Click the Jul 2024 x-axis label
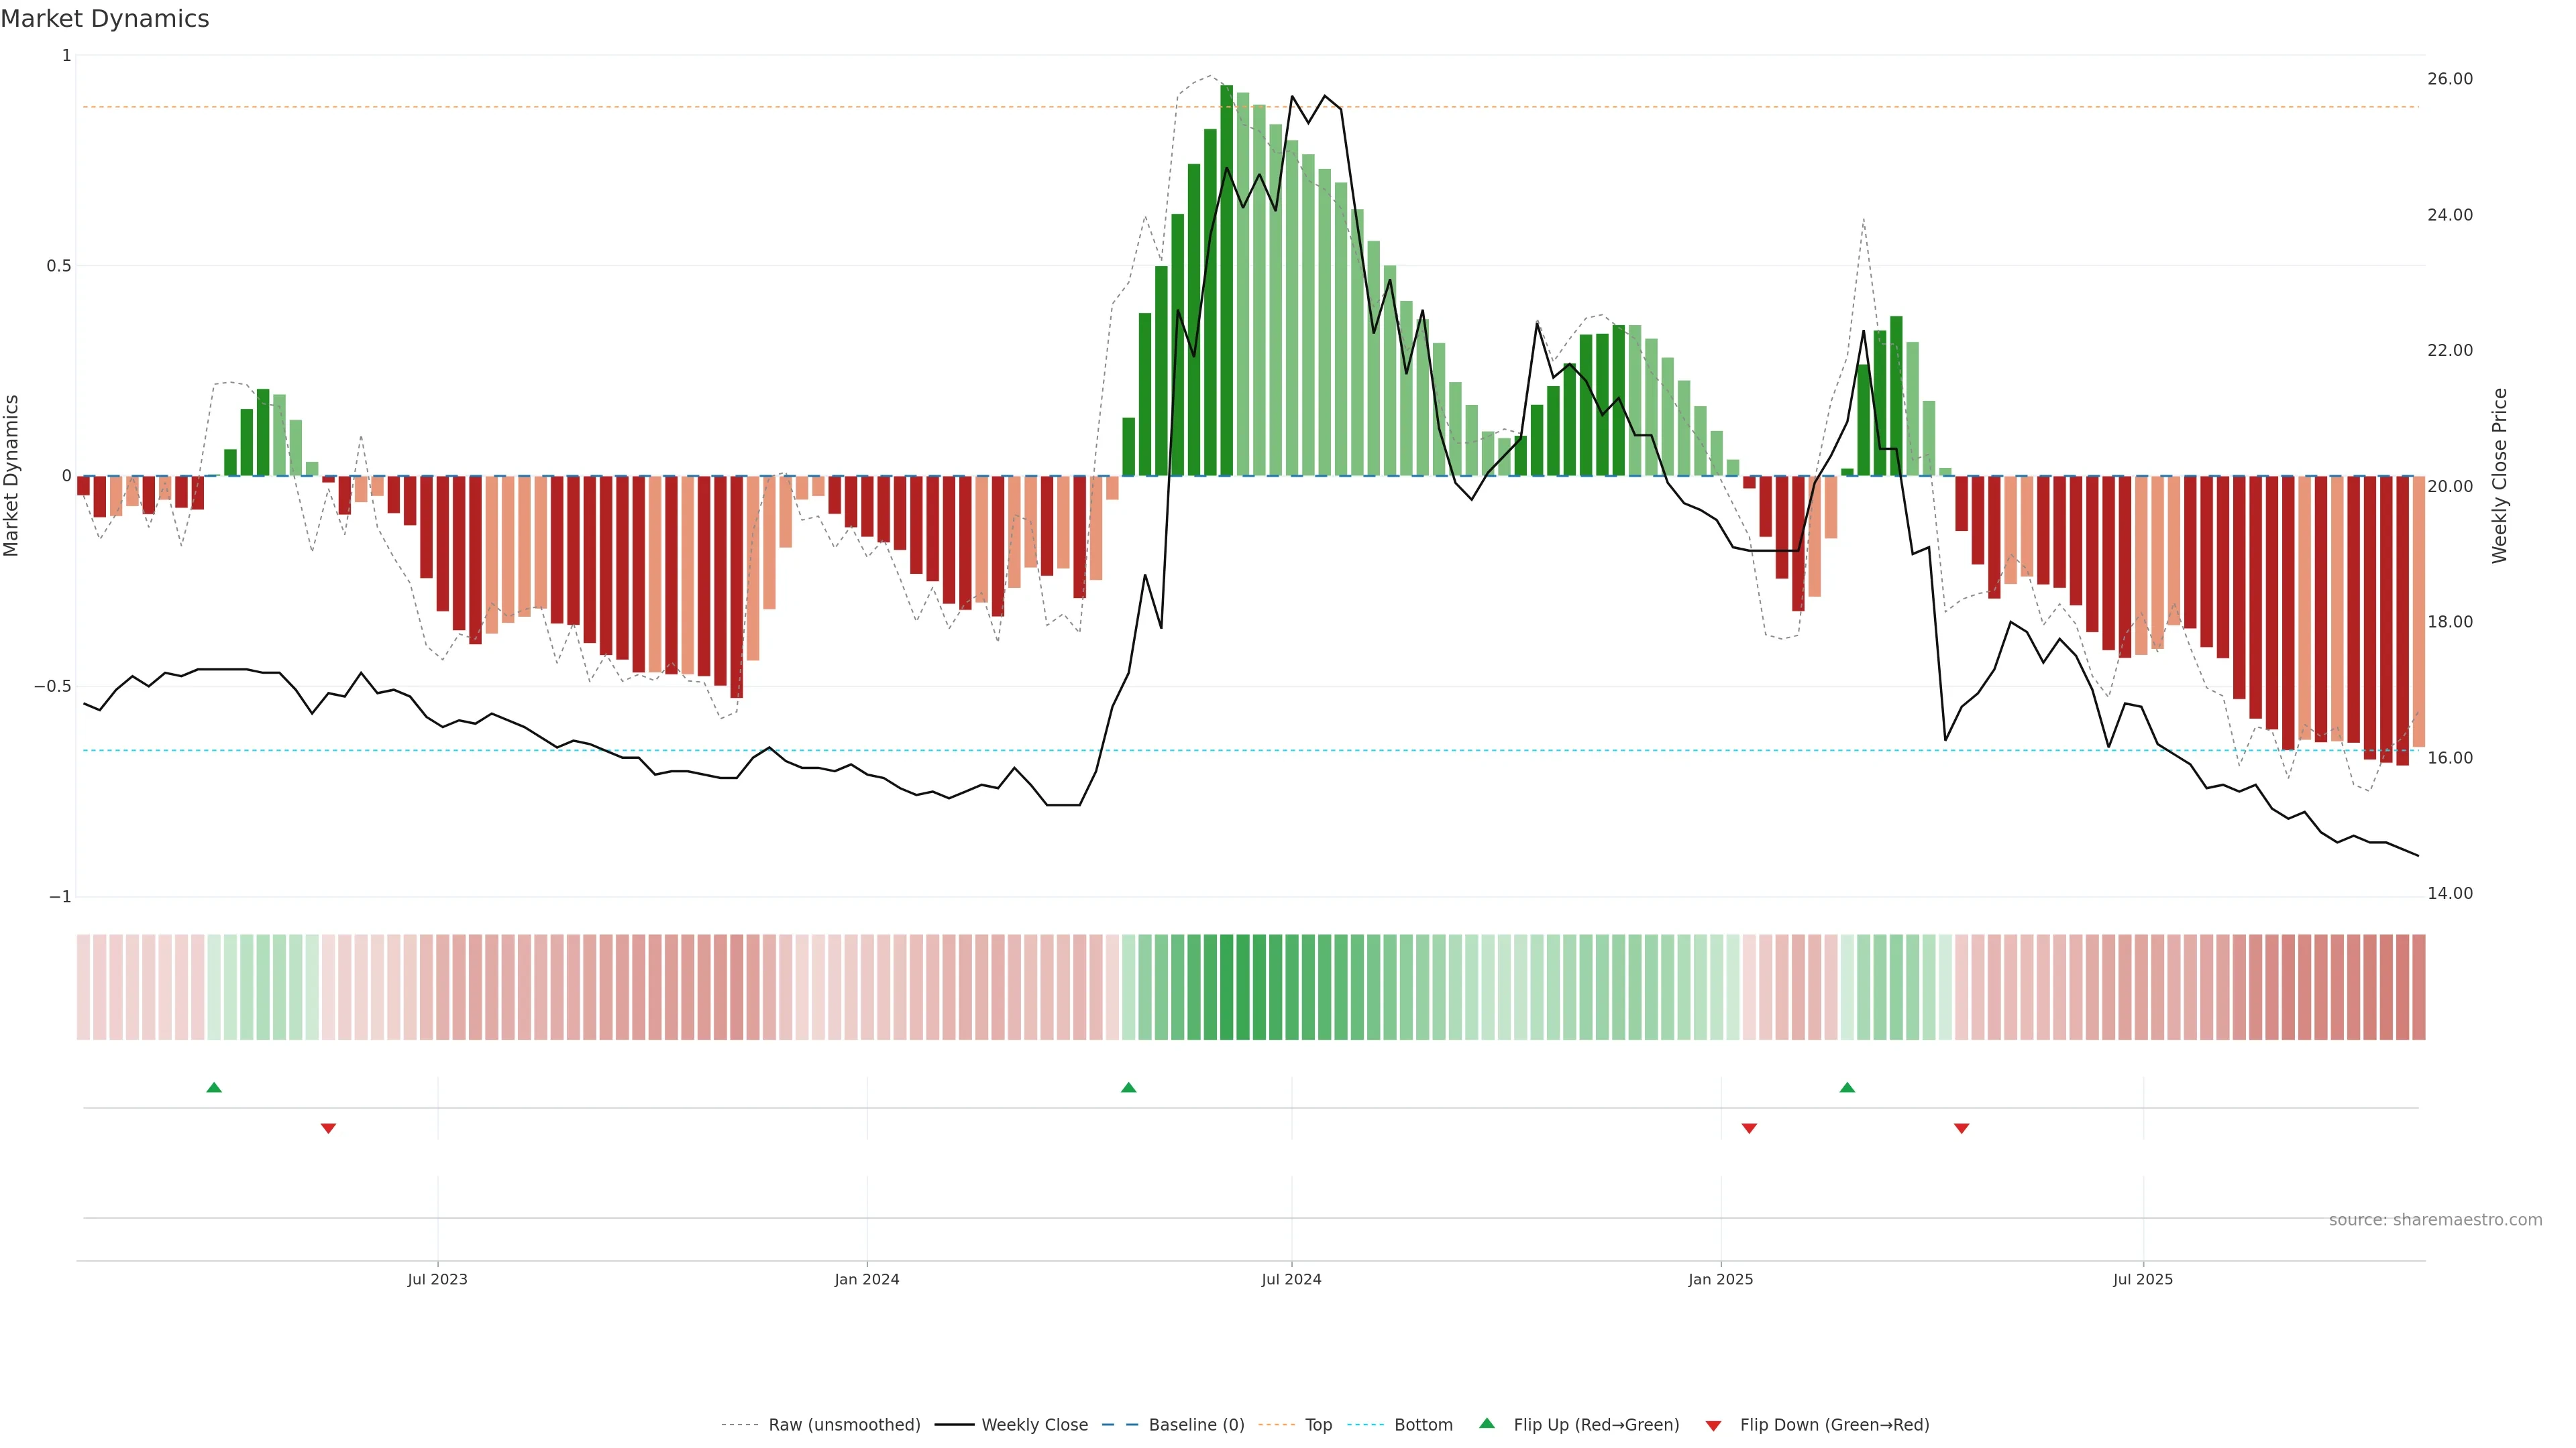The height and width of the screenshot is (1448, 2576). pyautogui.click(x=1291, y=1279)
